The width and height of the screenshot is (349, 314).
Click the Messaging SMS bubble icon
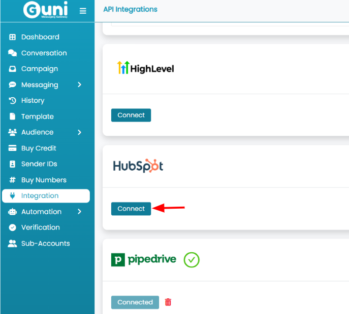[x=13, y=85]
